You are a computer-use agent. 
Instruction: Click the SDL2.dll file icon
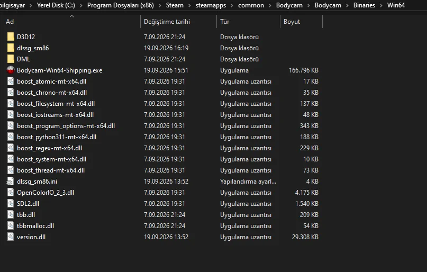(11, 204)
